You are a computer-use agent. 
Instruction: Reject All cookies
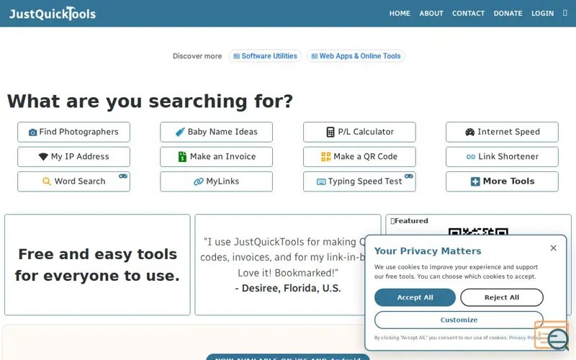[501, 297]
